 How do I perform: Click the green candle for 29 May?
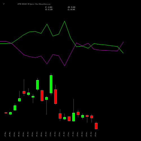point(10,113)
